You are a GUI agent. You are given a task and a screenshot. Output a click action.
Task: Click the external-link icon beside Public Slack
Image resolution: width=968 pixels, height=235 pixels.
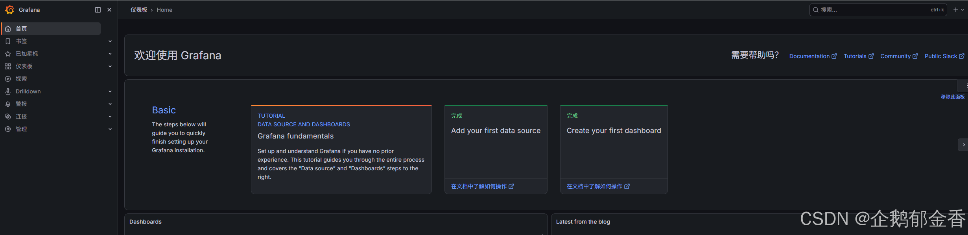tap(962, 56)
